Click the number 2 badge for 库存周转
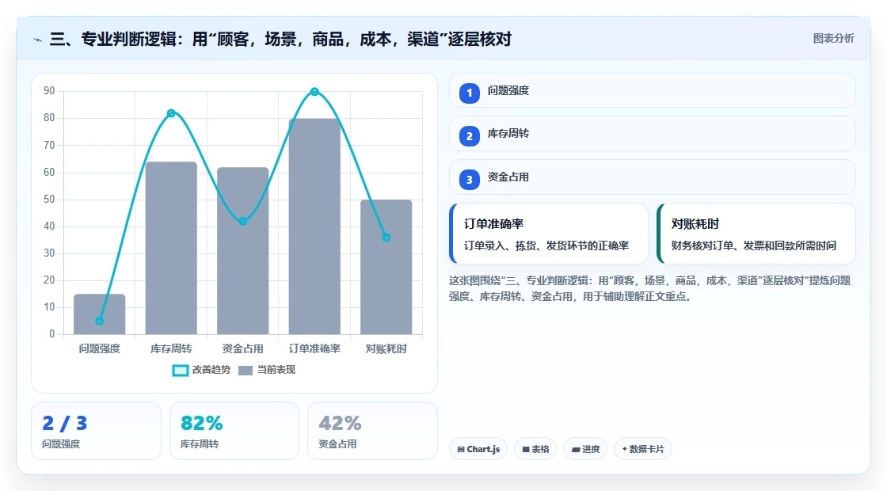The width and height of the screenshot is (887, 491). point(469,136)
